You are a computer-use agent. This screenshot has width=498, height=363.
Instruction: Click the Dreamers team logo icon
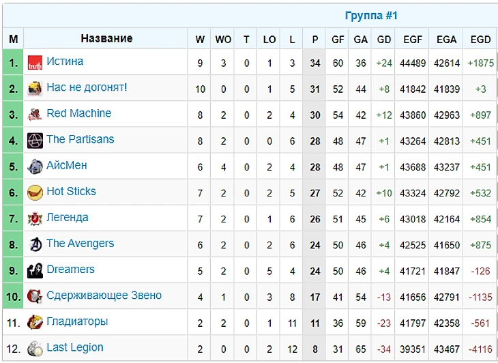click(x=35, y=270)
